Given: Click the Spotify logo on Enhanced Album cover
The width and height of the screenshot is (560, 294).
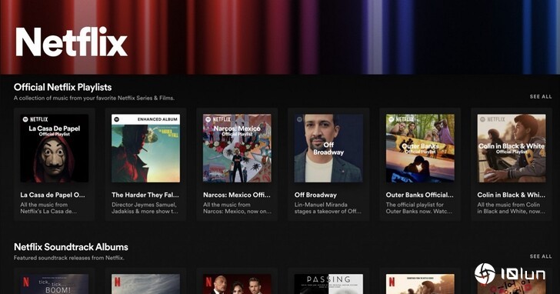Looking at the screenshot, I should click(117, 119).
